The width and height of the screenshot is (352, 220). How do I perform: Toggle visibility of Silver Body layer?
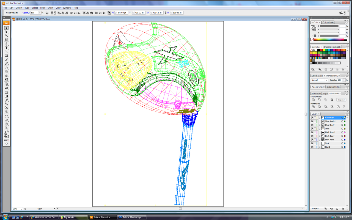click(312, 125)
